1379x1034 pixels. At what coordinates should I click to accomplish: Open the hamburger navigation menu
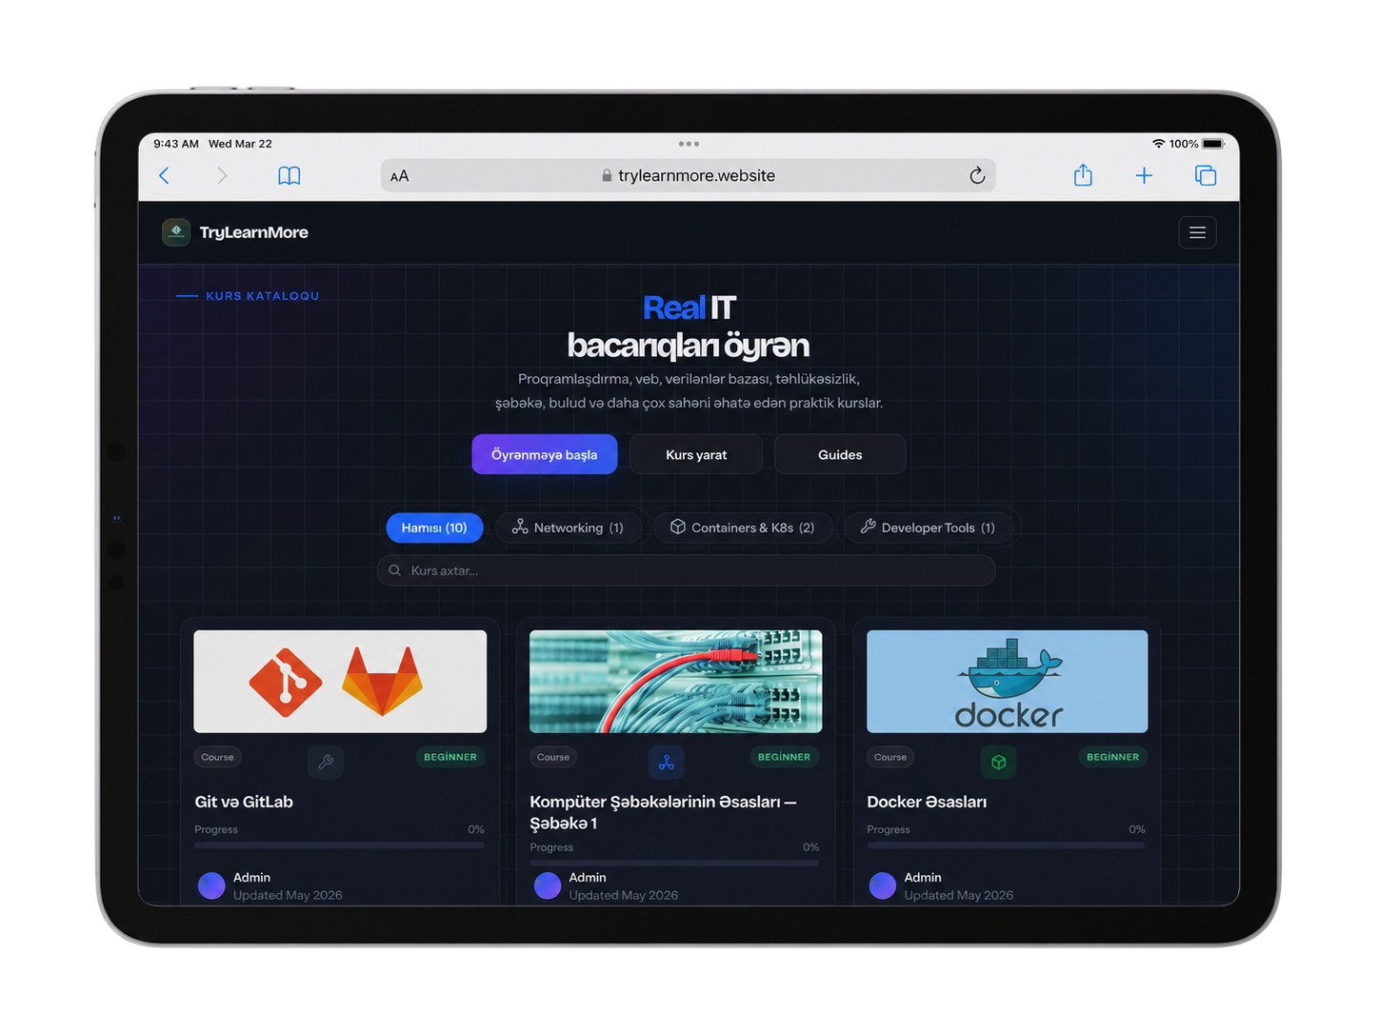pos(1197,232)
